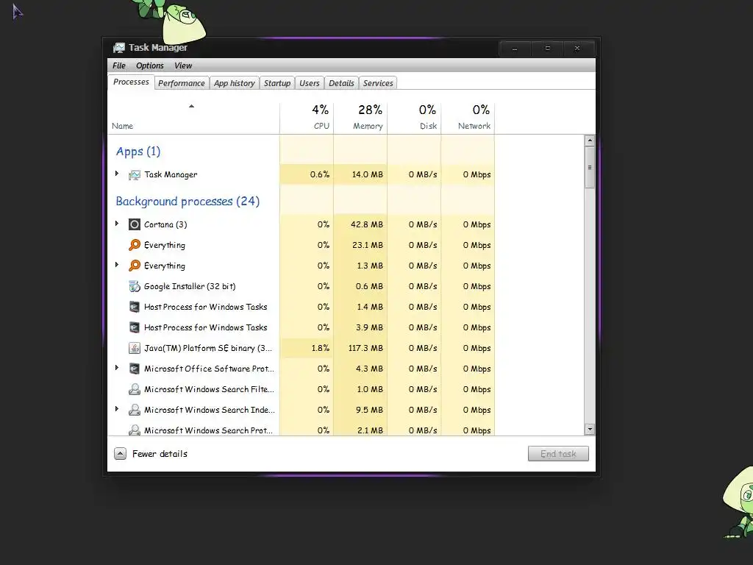Viewport: 753px width, 565px height.
Task: Expand the Task Manager app entry
Action: pos(117,174)
